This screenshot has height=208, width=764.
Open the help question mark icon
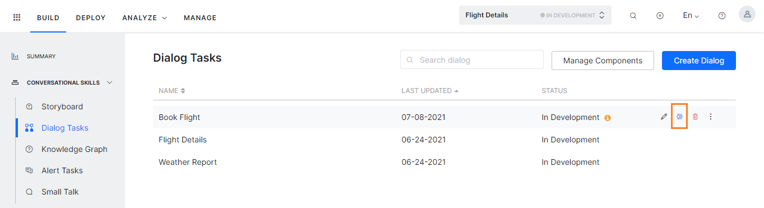[722, 16]
